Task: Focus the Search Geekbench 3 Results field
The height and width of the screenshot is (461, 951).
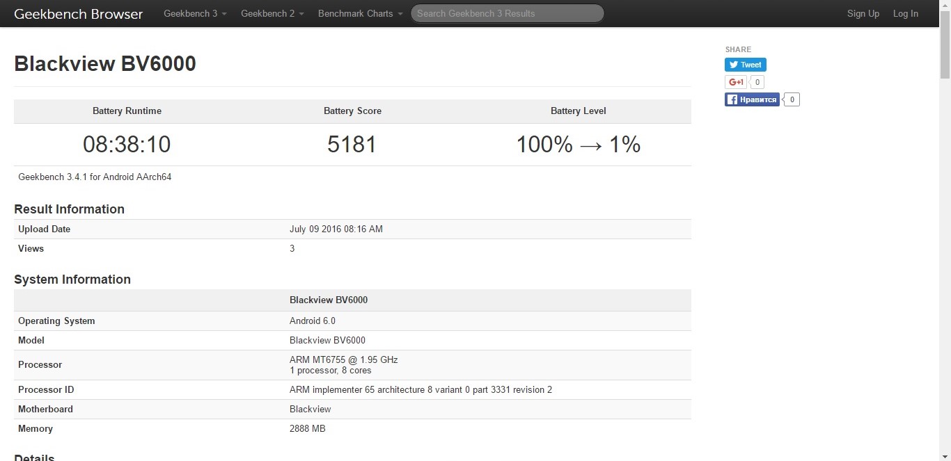Action: (507, 13)
